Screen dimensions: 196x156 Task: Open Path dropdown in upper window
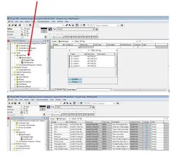pyautogui.click(x=94, y=29)
